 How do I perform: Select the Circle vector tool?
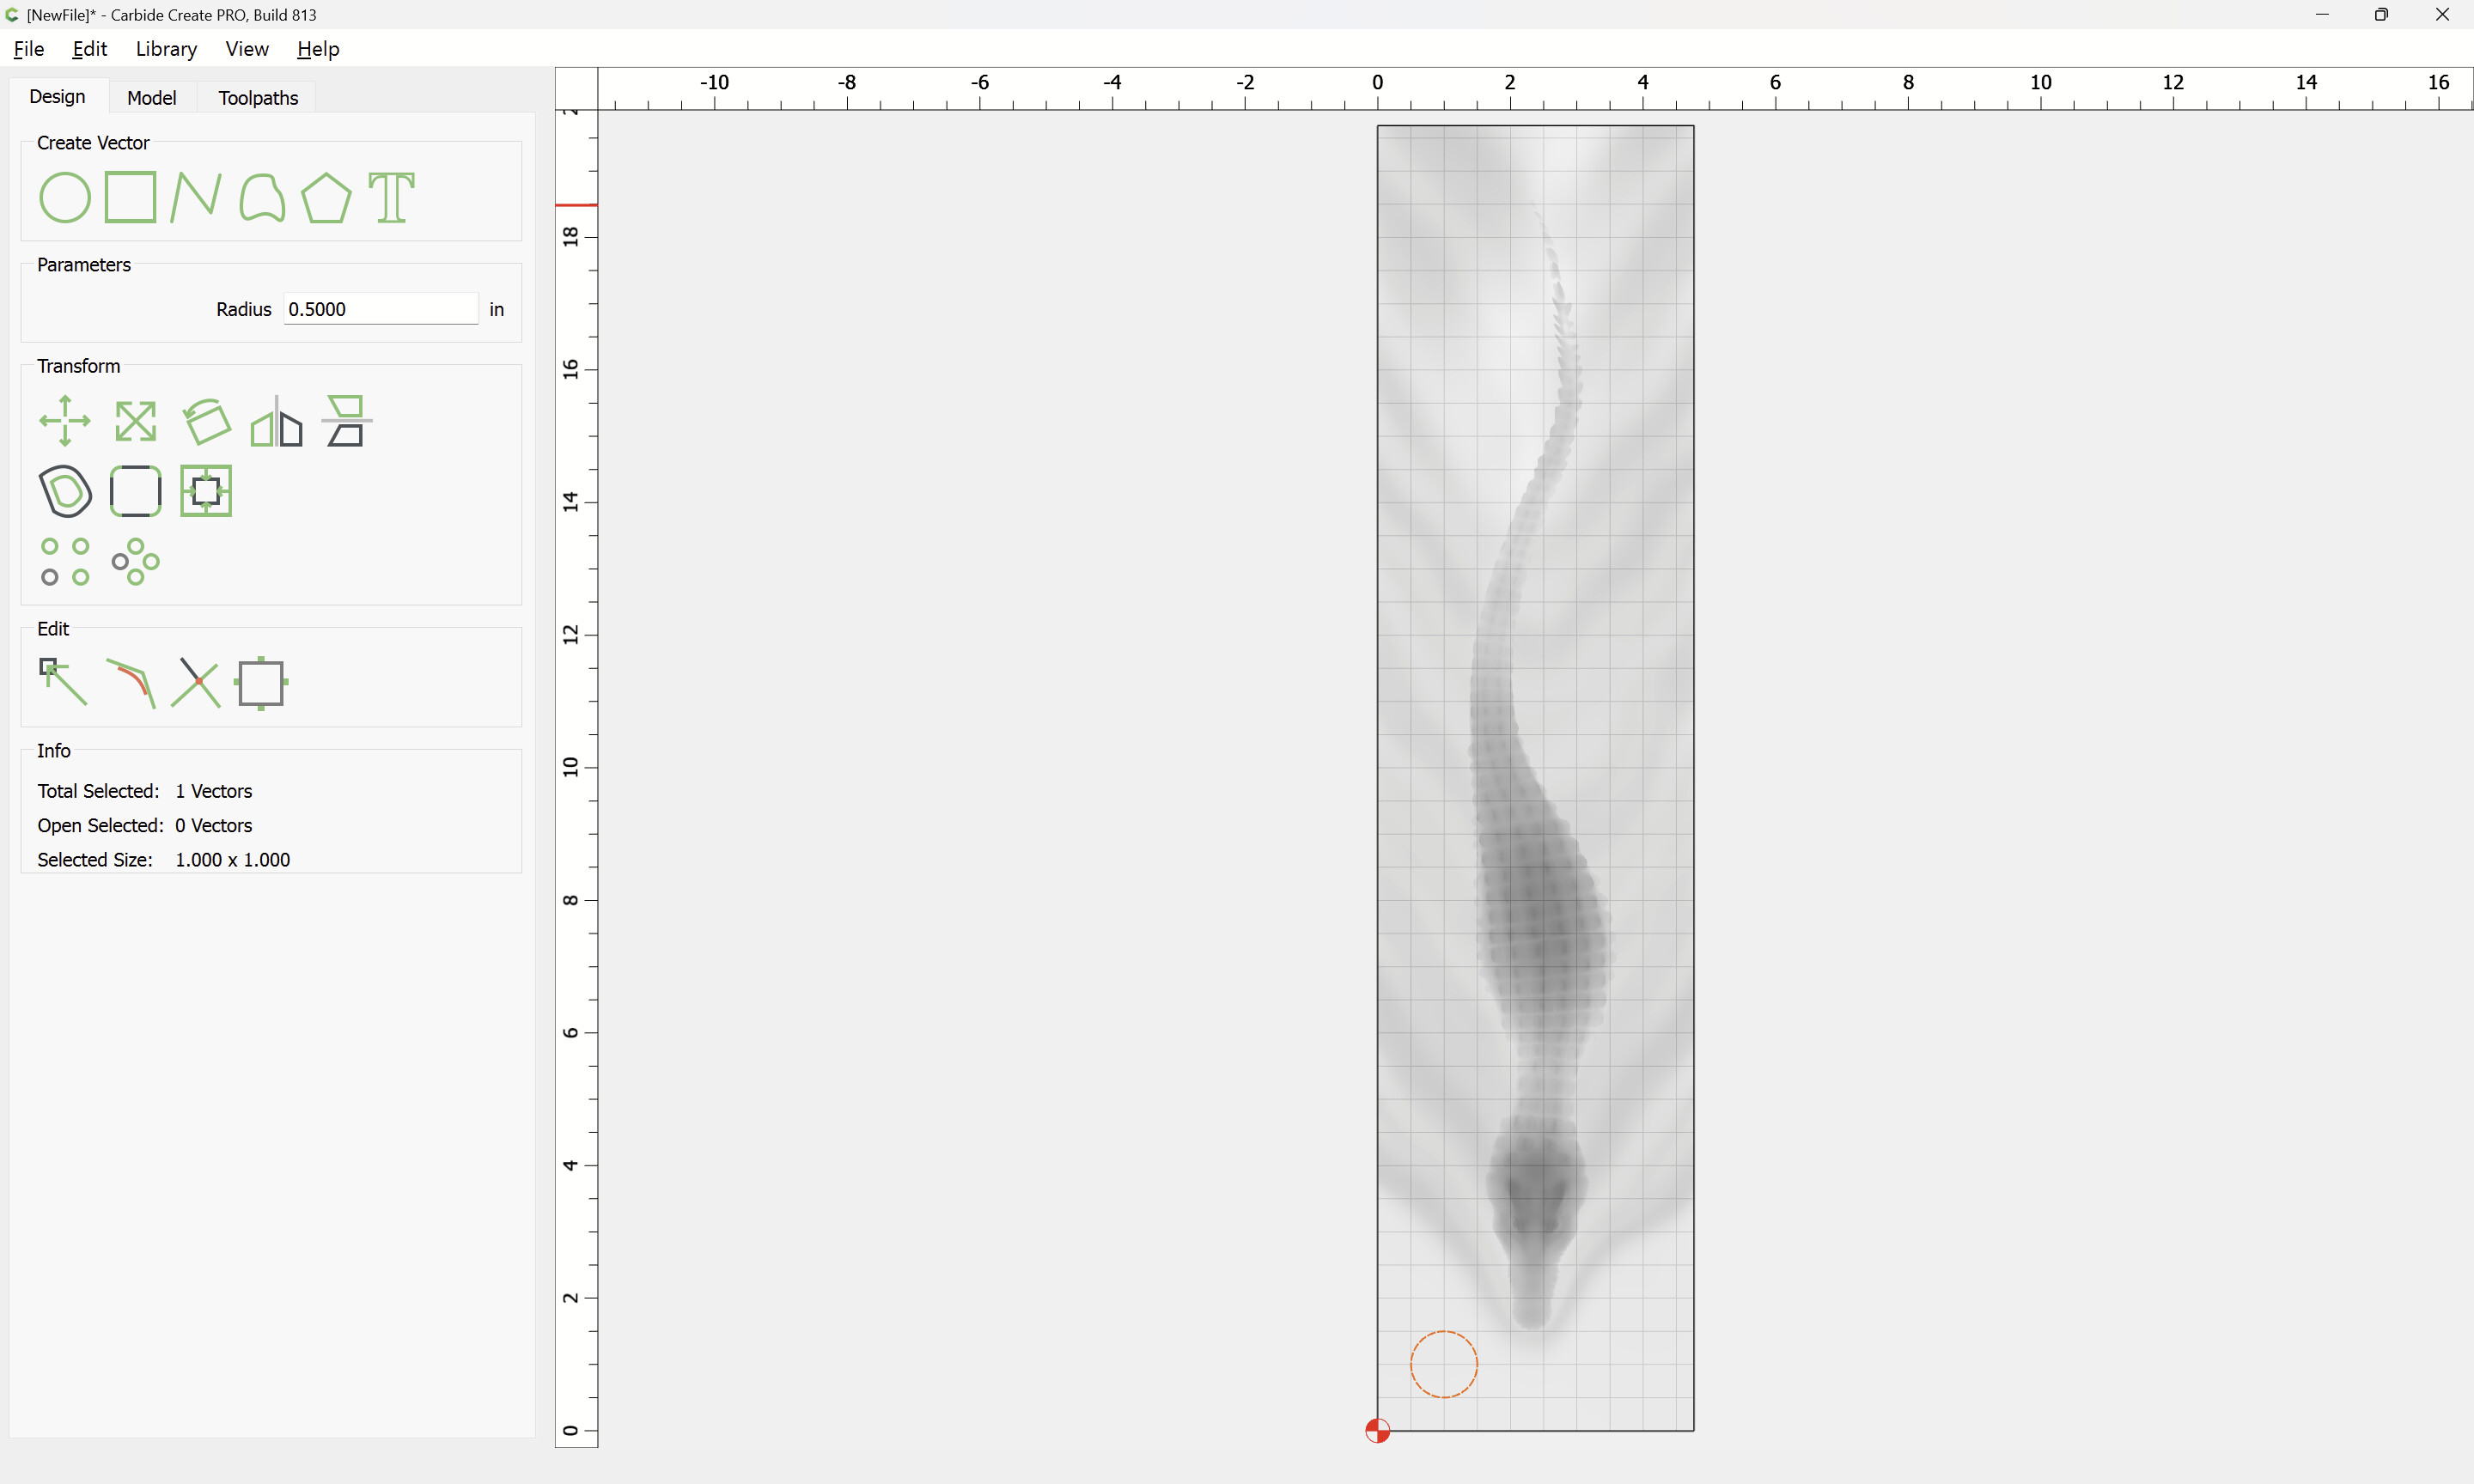[65, 197]
